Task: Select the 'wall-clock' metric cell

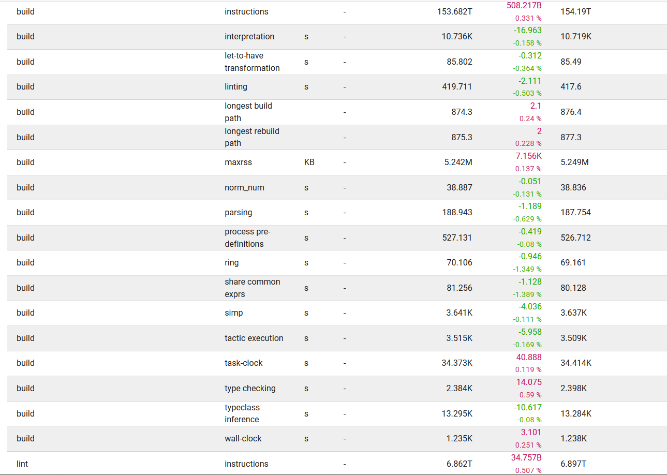Action: click(x=243, y=439)
